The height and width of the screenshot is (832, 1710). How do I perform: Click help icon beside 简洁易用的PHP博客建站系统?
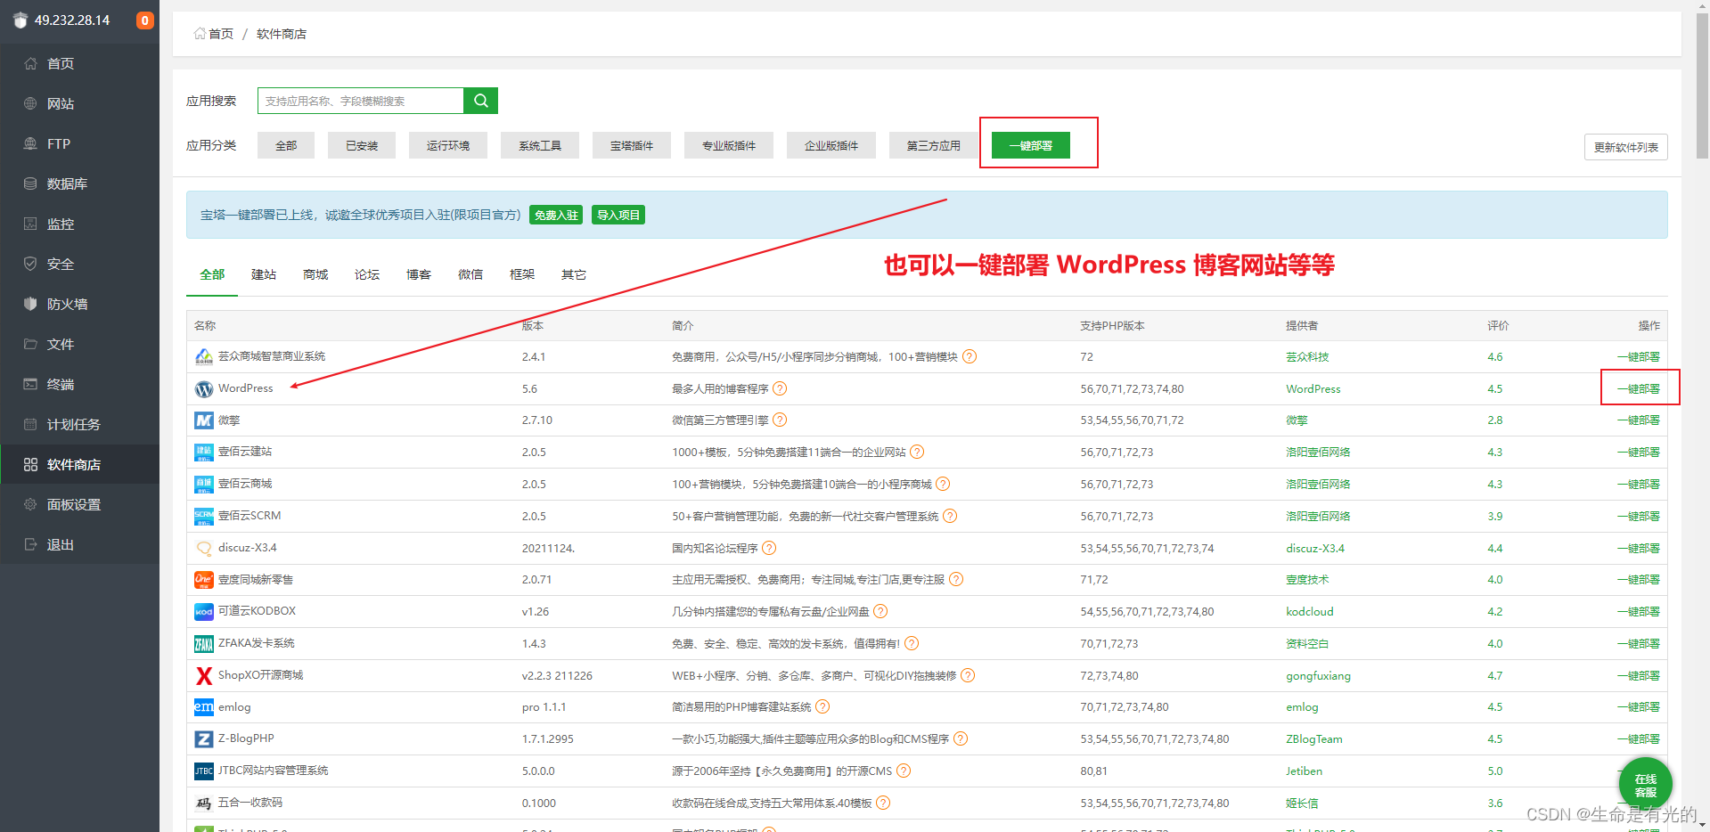822,706
